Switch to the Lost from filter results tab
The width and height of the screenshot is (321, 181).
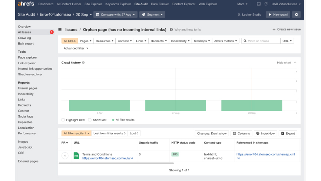click(x=109, y=133)
